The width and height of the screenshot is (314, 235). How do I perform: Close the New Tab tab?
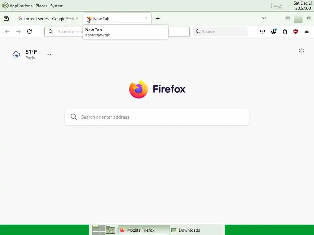tap(146, 18)
